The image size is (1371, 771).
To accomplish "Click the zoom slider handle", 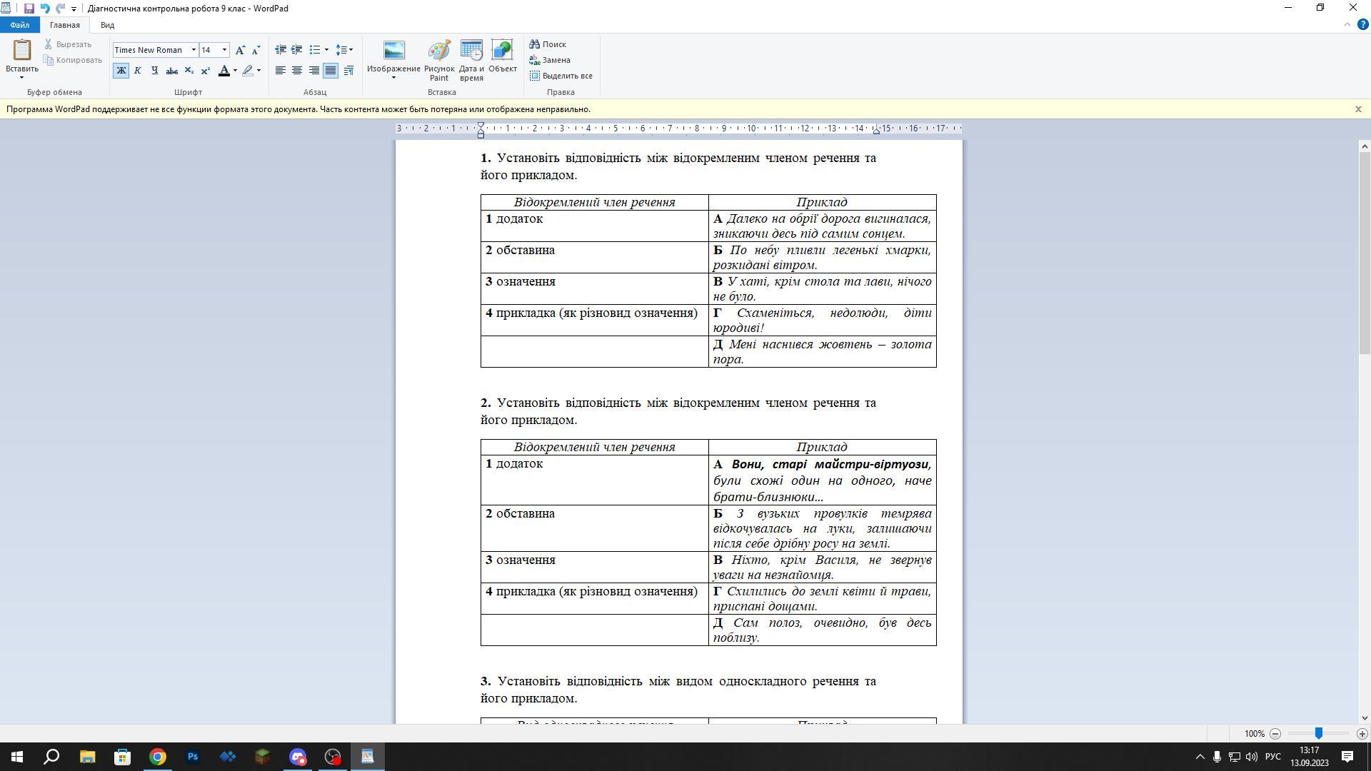I will click(1318, 733).
